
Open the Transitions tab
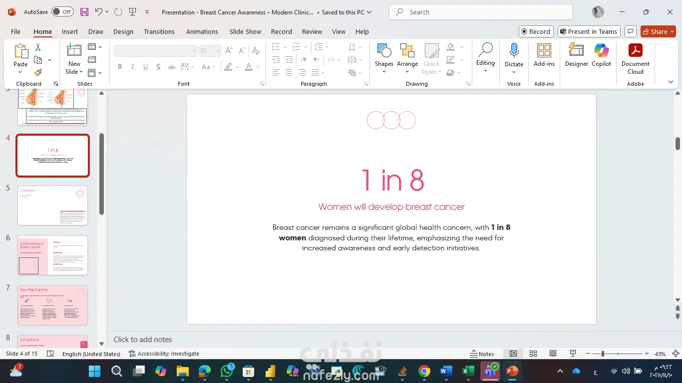(159, 31)
